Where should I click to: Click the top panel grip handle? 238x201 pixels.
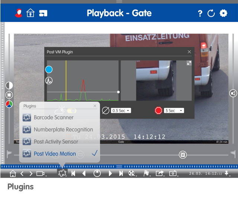click(119, 1)
